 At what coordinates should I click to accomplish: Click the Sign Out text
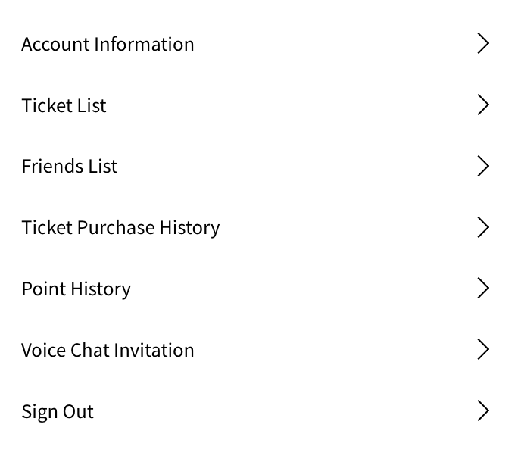58,411
